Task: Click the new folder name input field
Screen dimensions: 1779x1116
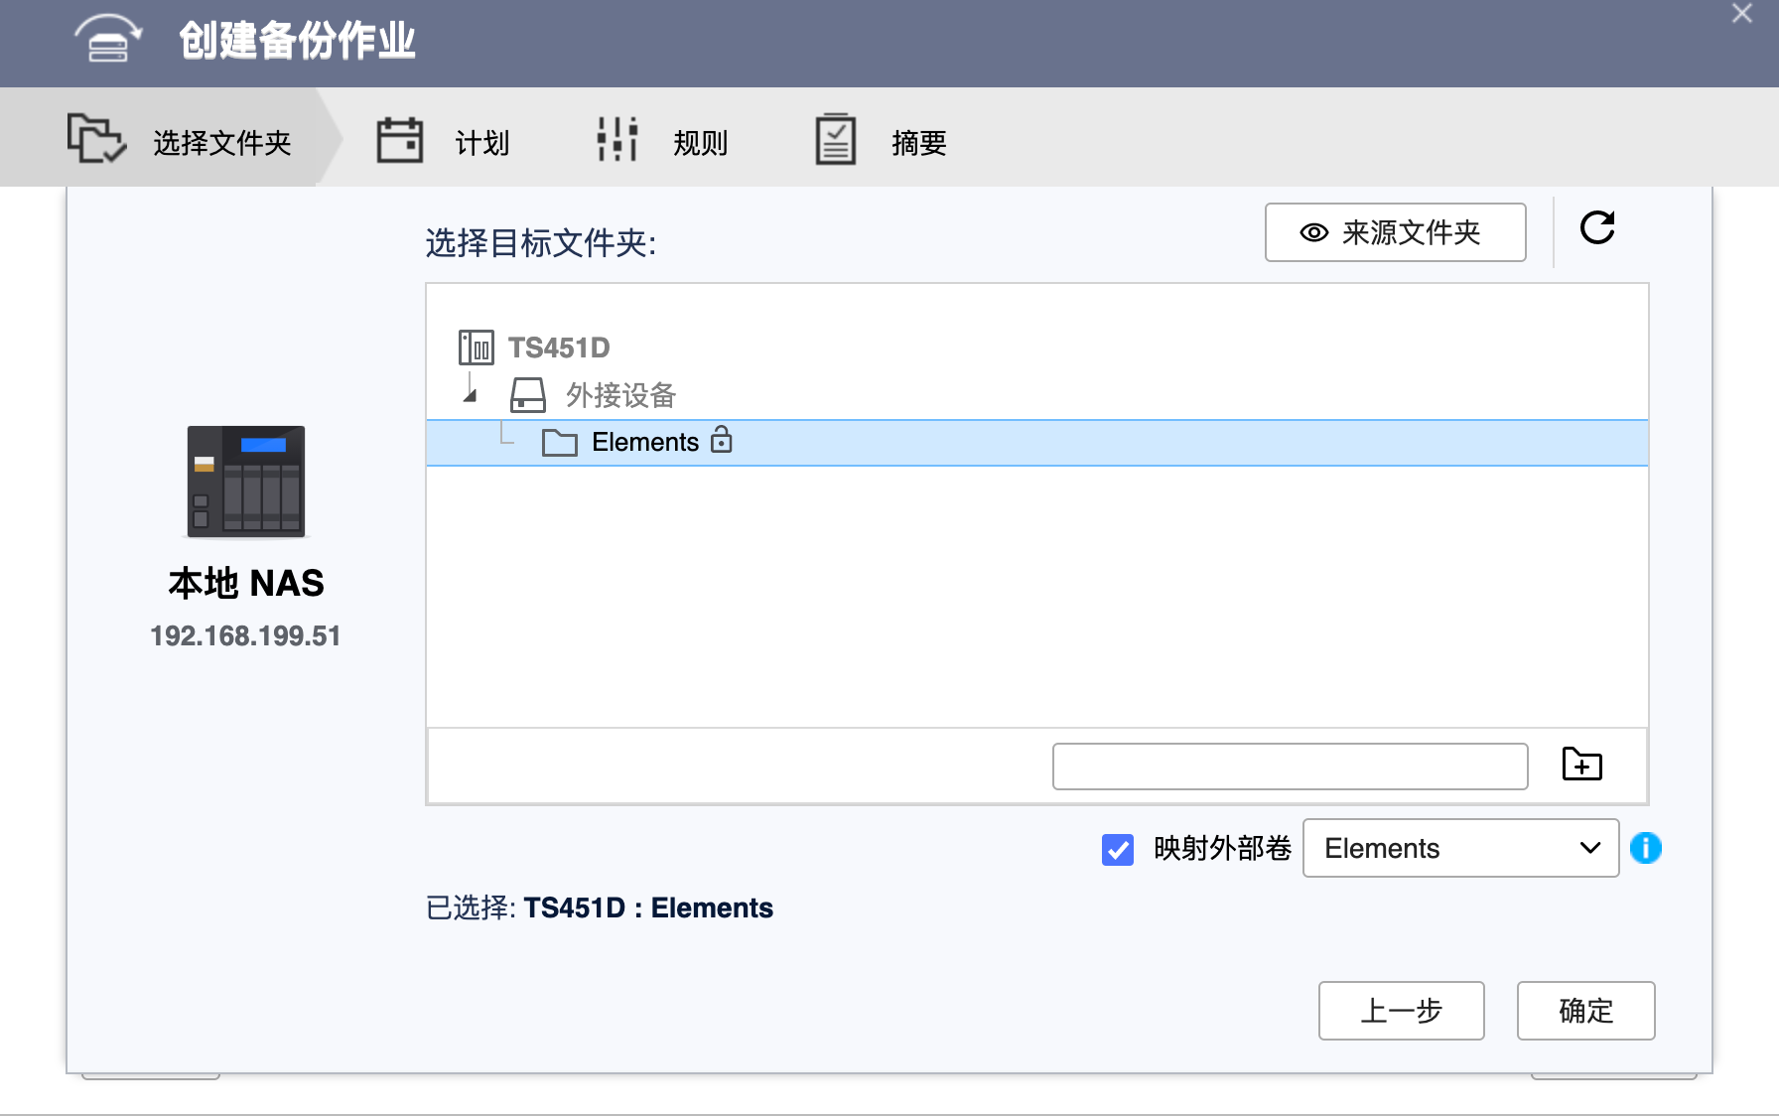Action: (1289, 766)
